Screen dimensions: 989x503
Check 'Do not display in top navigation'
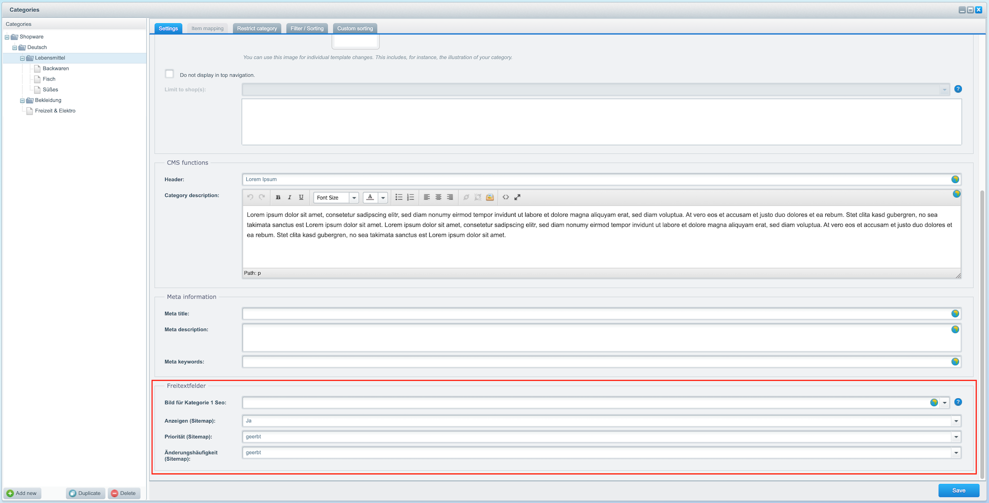(x=170, y=74)
